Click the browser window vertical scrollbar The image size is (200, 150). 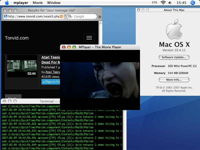100,33
